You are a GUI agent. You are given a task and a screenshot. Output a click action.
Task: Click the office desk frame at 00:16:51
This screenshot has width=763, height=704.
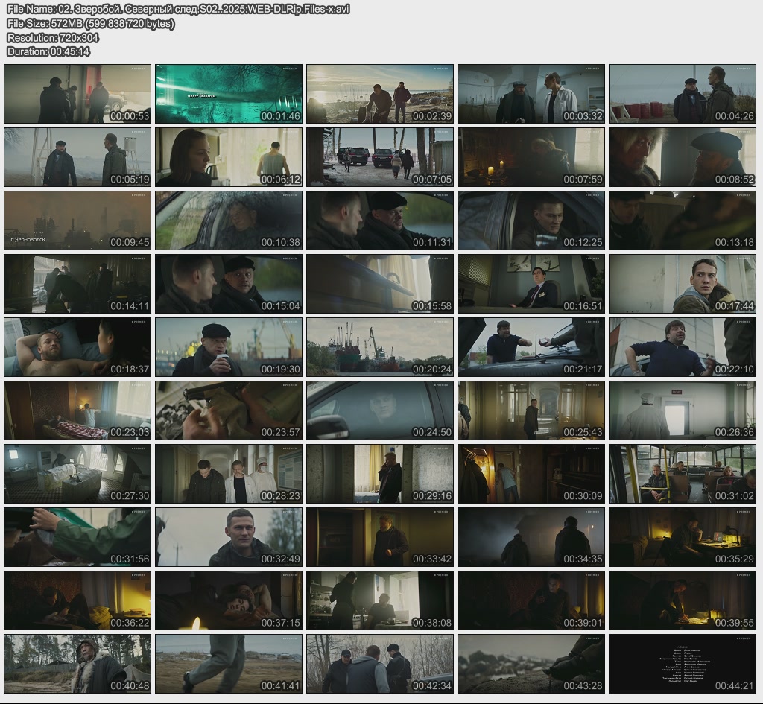531,284
